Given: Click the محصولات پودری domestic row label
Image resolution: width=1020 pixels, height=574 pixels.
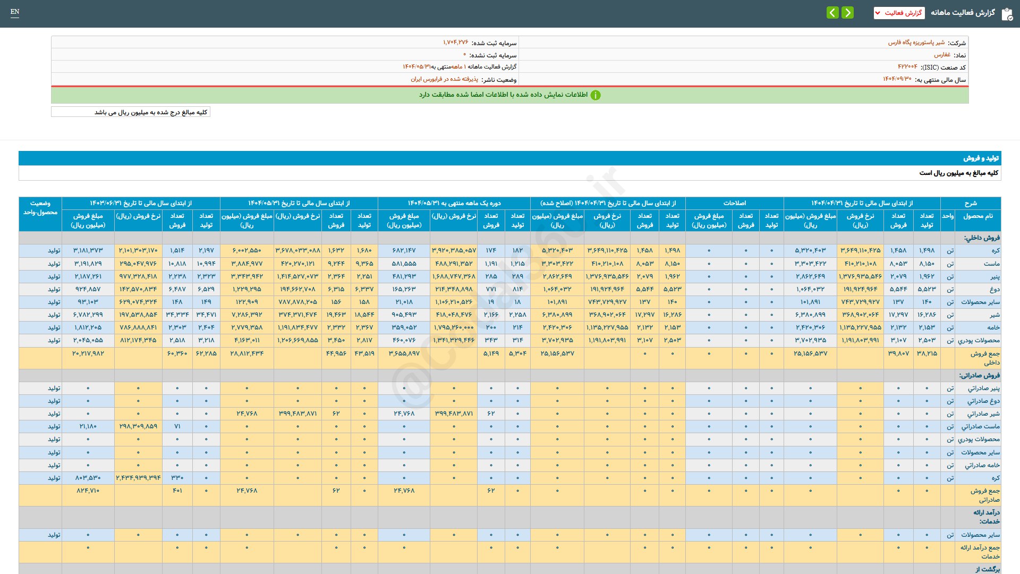Looking at the screenshot, I should (979, 340).
